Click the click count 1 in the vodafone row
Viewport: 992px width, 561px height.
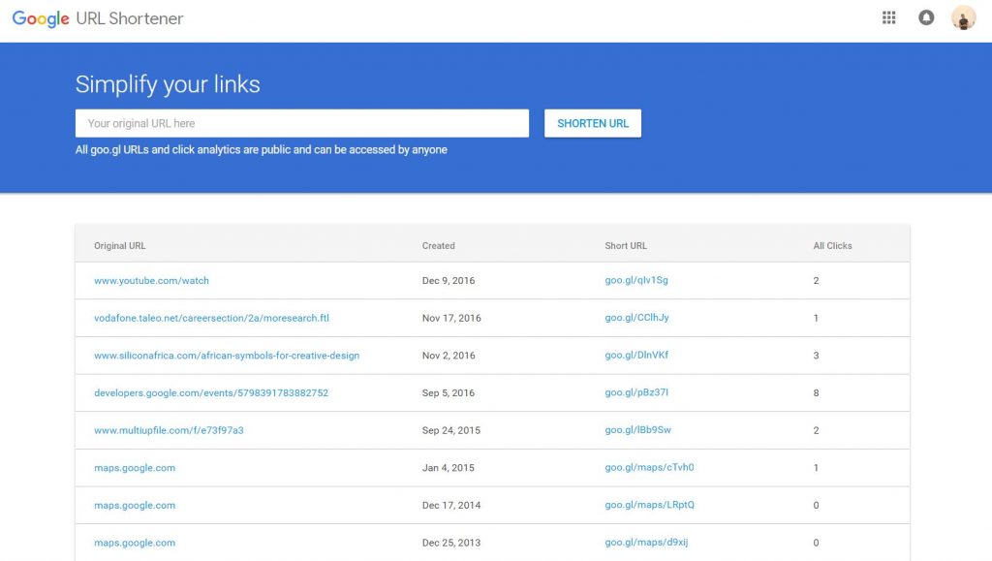click(816, 318)
